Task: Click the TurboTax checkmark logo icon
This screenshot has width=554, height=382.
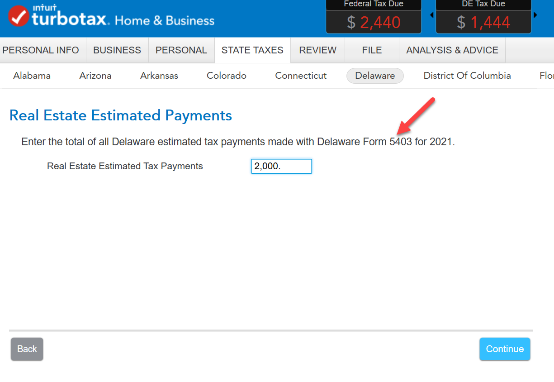Action: (x=19, y=16)
